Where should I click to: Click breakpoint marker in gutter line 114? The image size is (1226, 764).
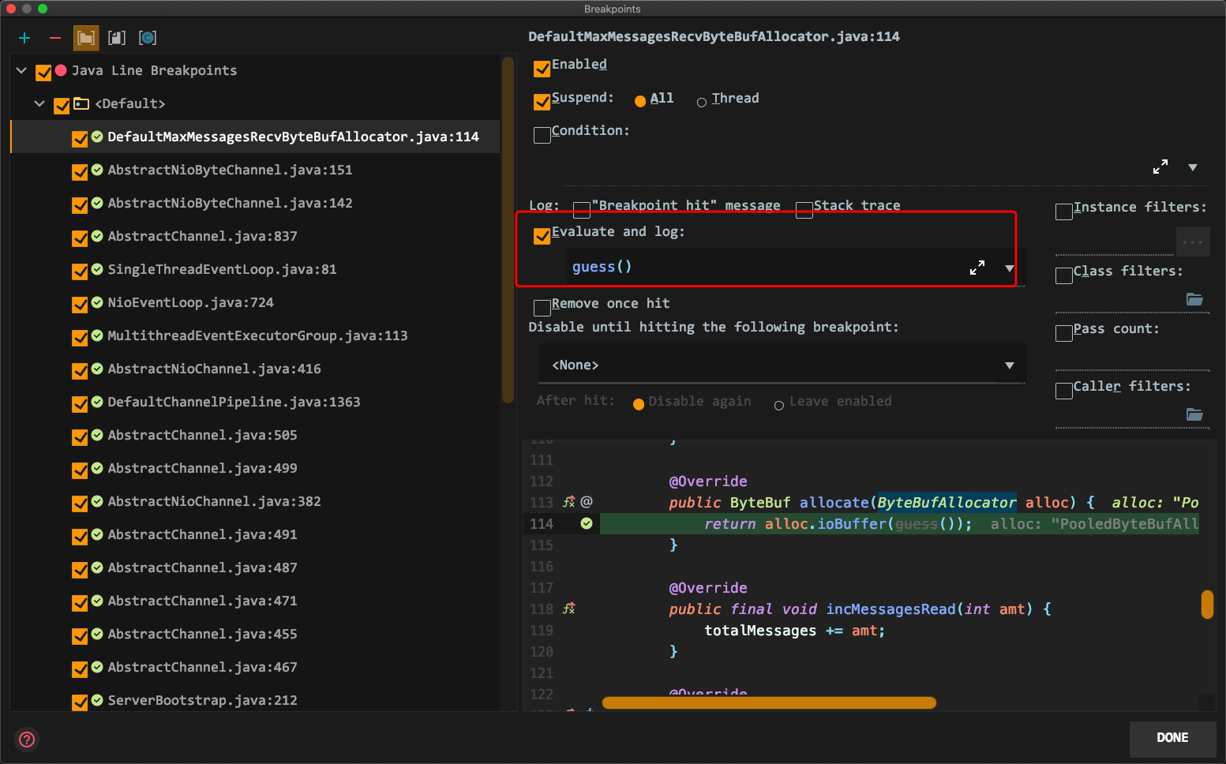coord(587,523)
